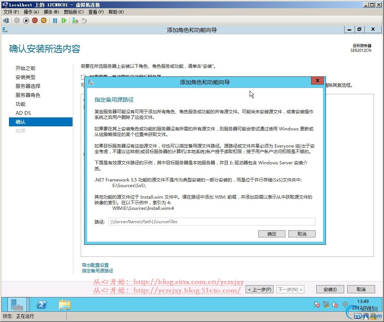Go to the 功能 wizard step
384x322 pixels.
click(x=20, y=104)
